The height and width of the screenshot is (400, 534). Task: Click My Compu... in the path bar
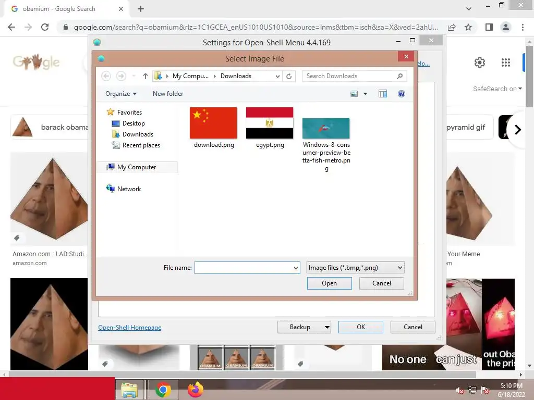(x=190, y=76)
